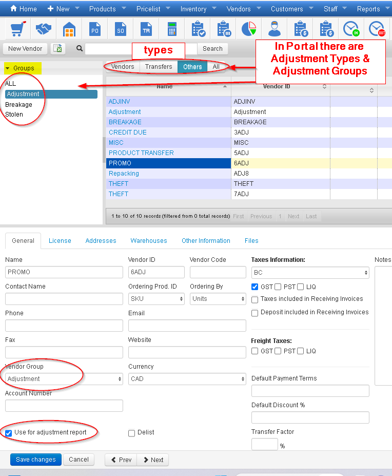
Task: Click the clock IN icon
Action: coord(351,29)
